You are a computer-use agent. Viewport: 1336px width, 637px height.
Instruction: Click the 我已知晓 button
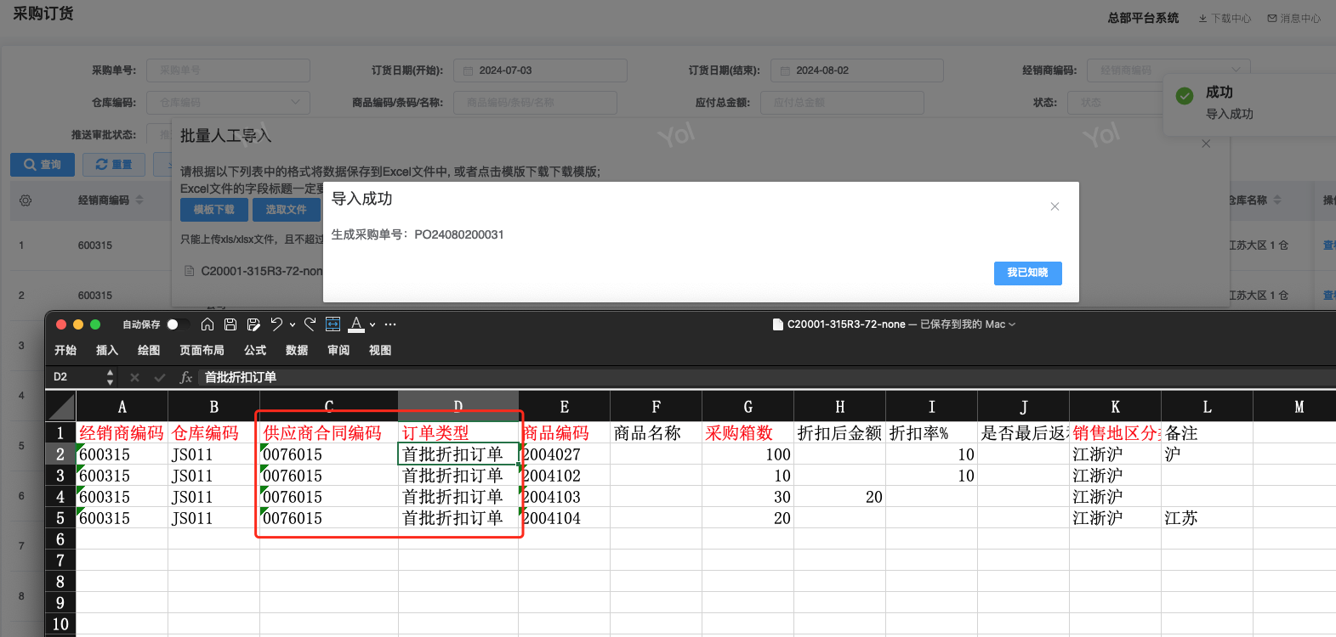(x=1027, y=273)
